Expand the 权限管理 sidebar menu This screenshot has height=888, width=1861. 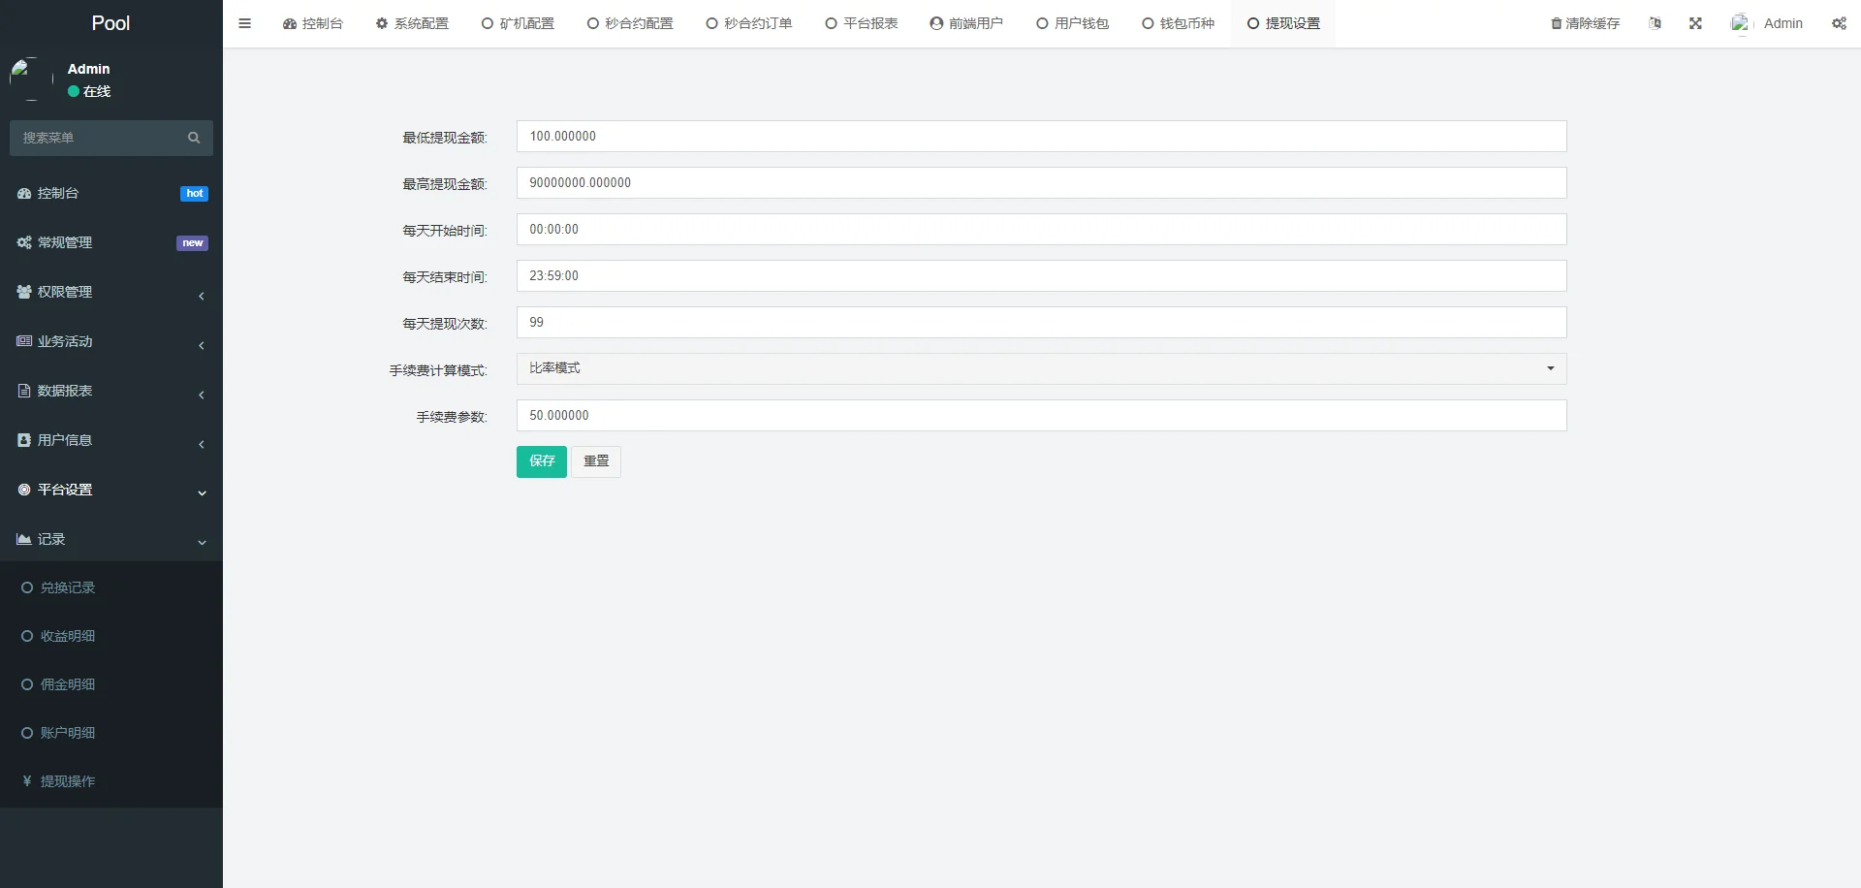coord(110,292)
